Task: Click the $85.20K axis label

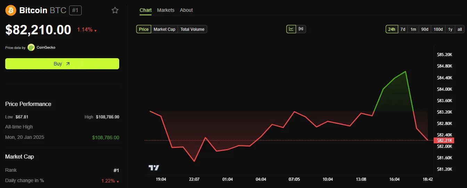Action: [444, 55]
